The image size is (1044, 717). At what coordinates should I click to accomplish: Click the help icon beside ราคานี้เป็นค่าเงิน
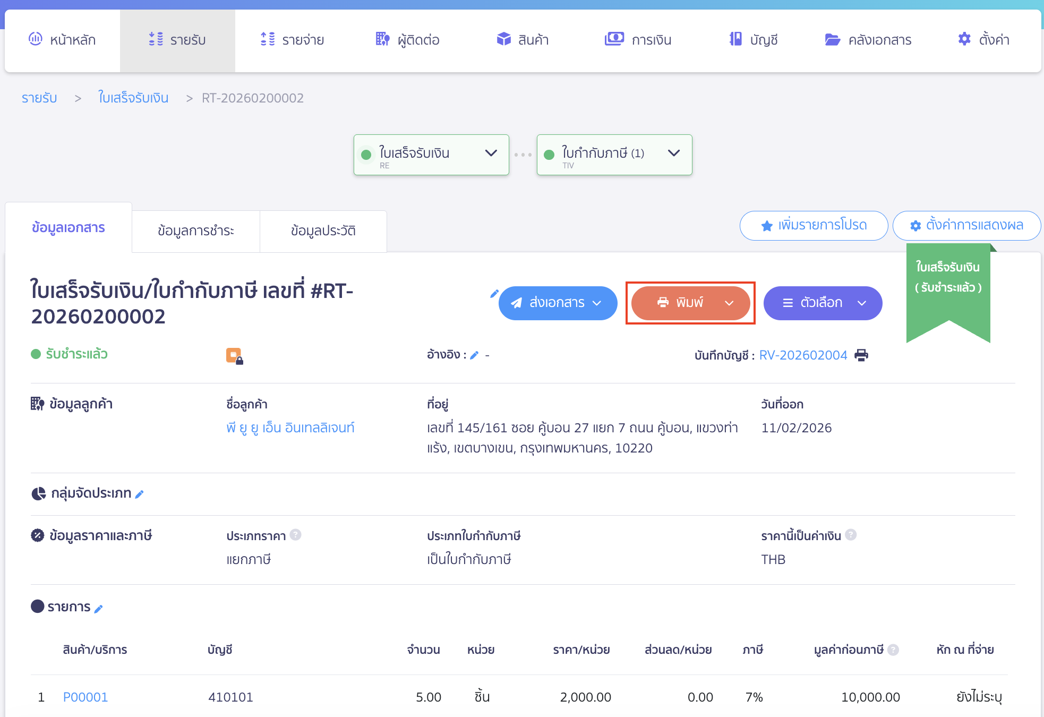coord(851,535)
